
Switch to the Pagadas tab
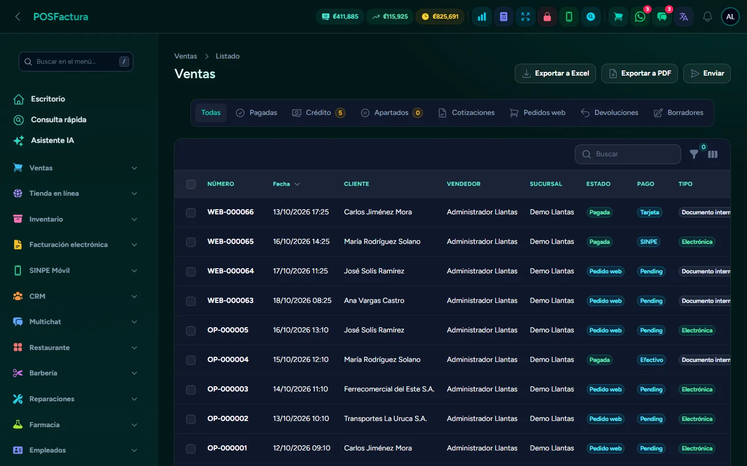pos(257,113)
